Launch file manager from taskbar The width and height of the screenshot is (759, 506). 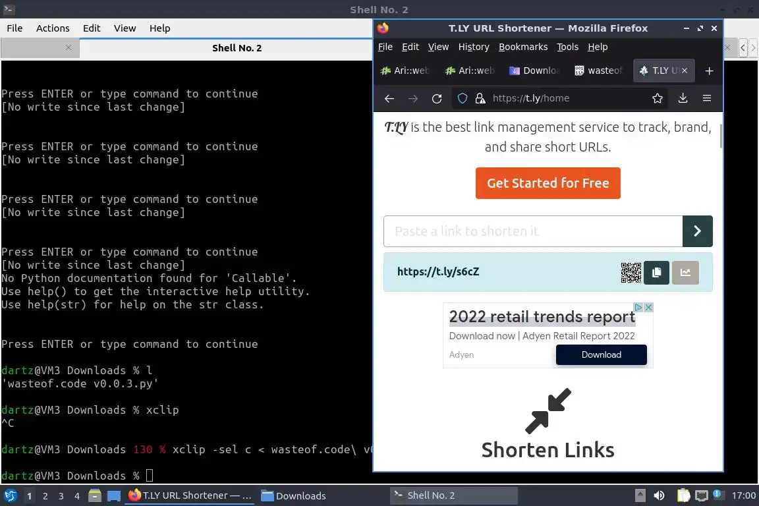click(x=95, y=496)
